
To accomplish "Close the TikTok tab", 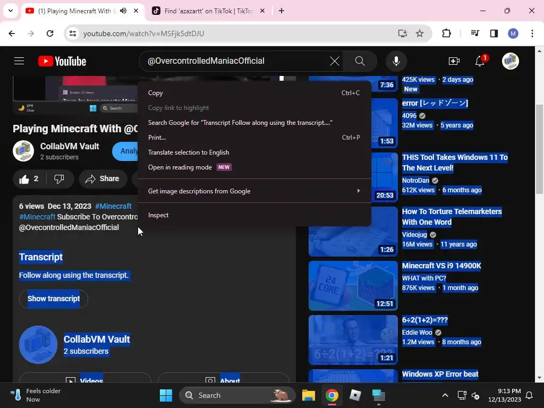I will [262, 11].
